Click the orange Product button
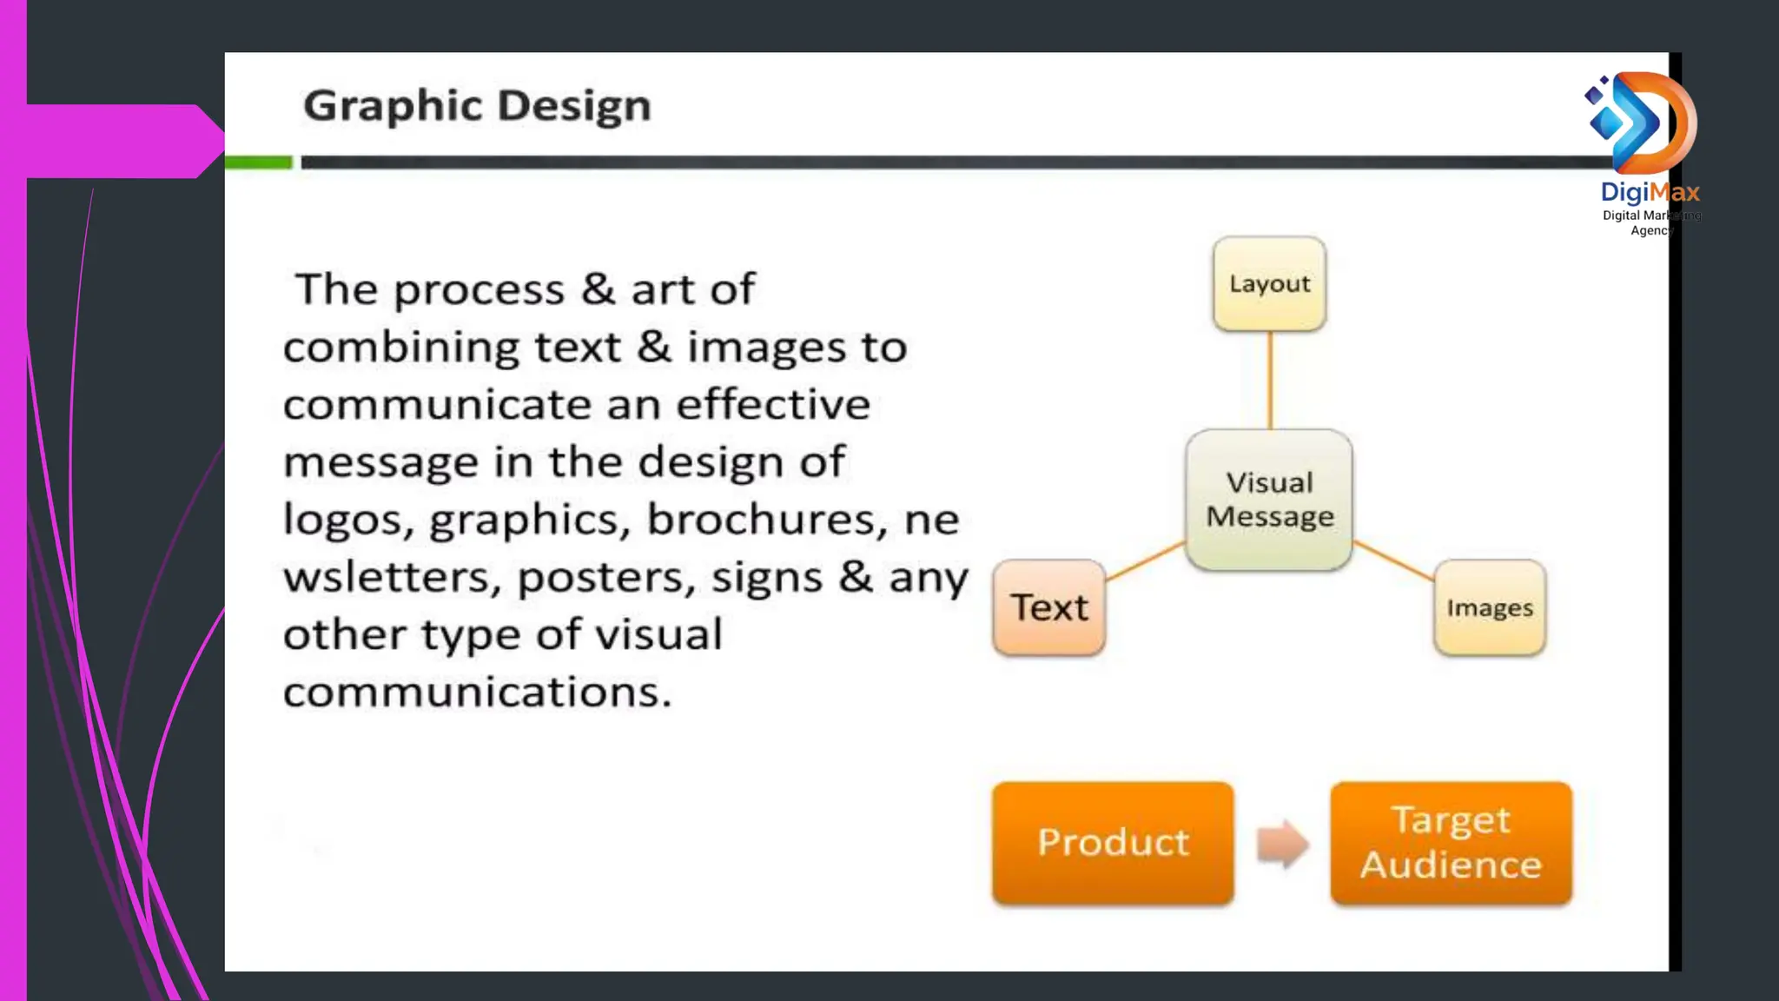This screenshot has height=1001, width=1779. [1113, 843]
